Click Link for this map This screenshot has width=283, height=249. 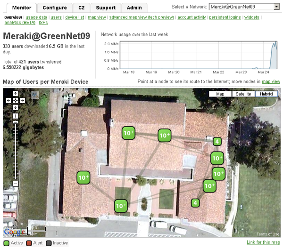tap(263, 242)
